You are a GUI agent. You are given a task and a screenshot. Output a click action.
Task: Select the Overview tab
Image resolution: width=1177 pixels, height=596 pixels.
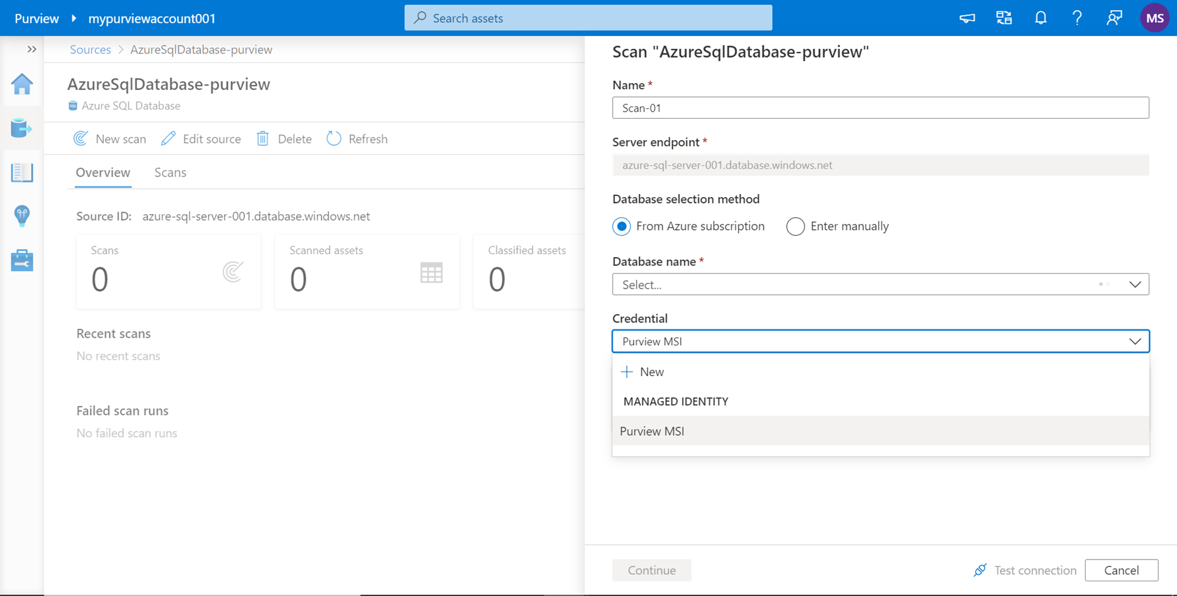[x=103, y=172]
